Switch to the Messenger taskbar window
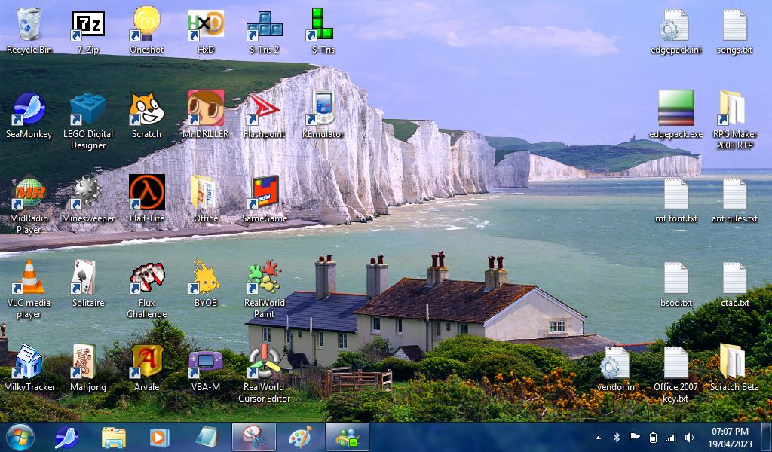This screenshot has height=452, width=772. coord(347,437)
